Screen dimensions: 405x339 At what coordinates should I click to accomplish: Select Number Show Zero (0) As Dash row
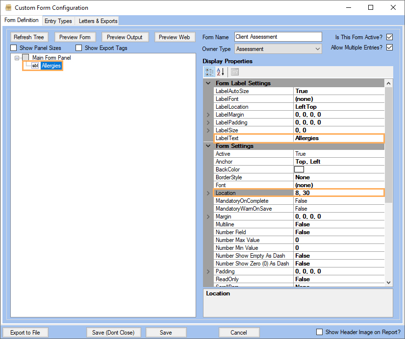pyautogui.click(x=299, y=264)
